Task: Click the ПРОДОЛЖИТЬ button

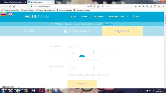Action: pyautogui.click(x=122, y=31)
